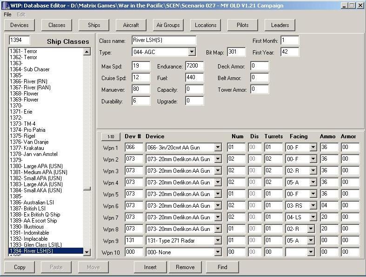This screenshot has height=277, width=366.
Task: Switch to the Aircraft section
Action: tap(131, 25)
